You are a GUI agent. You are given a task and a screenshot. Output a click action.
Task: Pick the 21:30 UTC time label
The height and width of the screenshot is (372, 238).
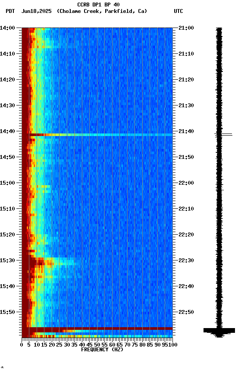click(186, 105)
